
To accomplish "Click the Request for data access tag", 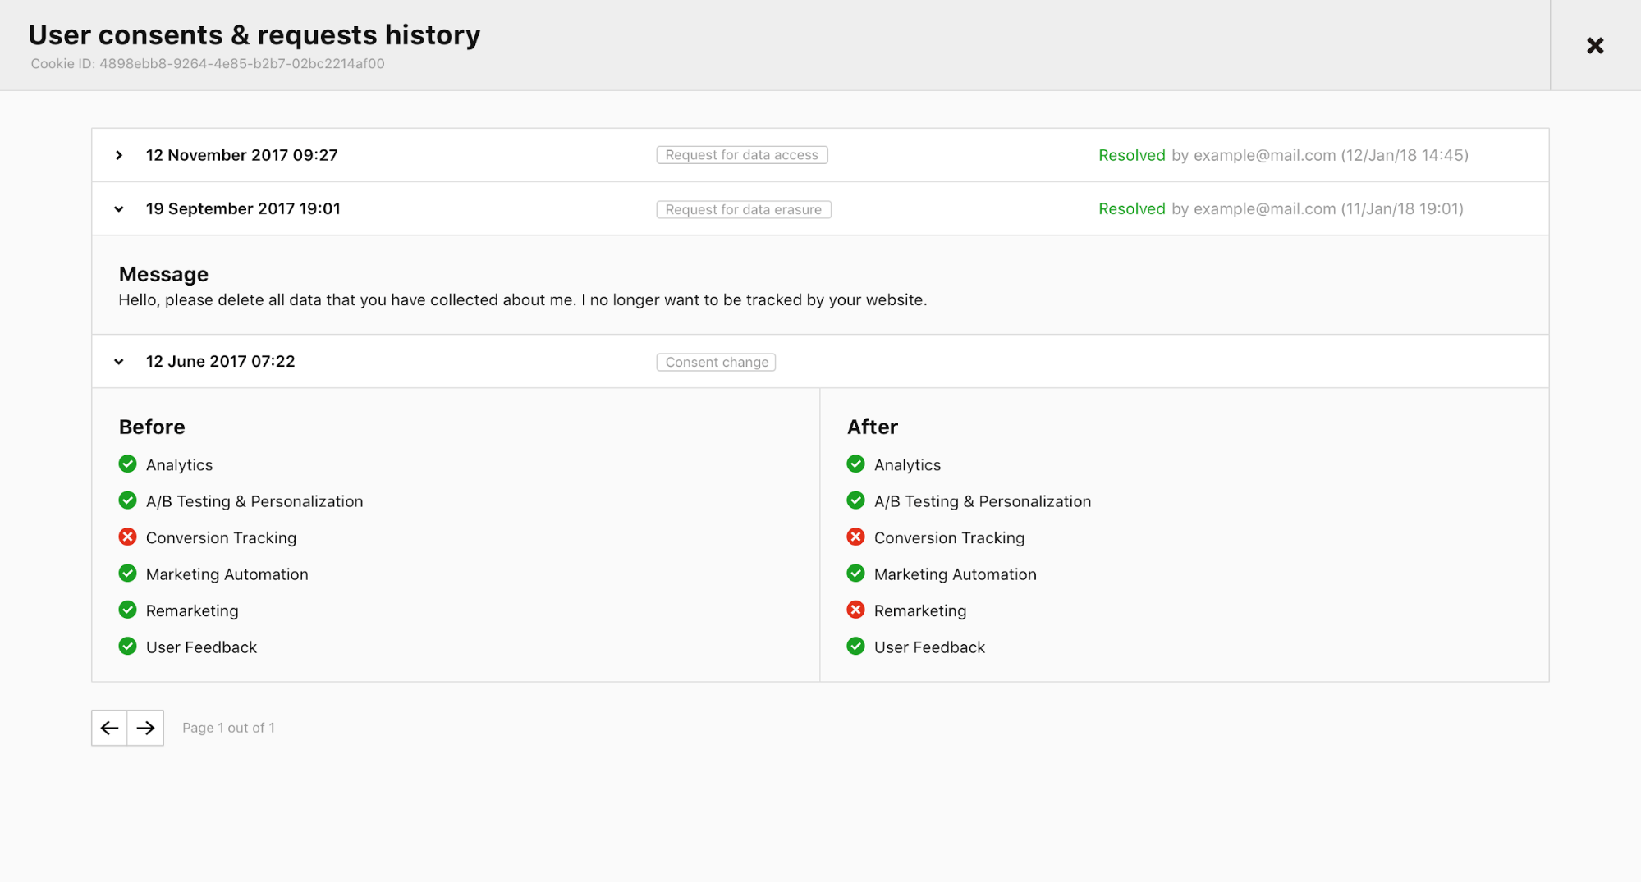I will (x=741, y=155).
